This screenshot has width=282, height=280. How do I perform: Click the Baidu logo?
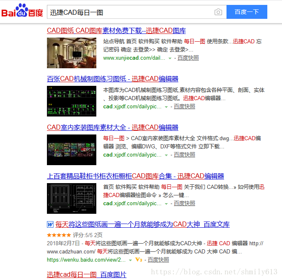pos(22,11)
